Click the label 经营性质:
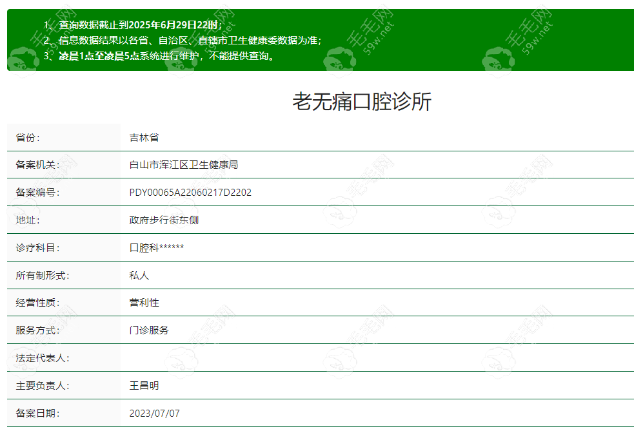The height and width of the screenshot is (429, 634). [x=37, y=303]
